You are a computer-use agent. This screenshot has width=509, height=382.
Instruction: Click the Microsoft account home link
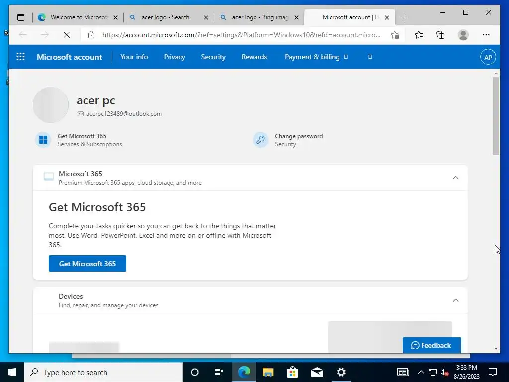click(70, 57)
